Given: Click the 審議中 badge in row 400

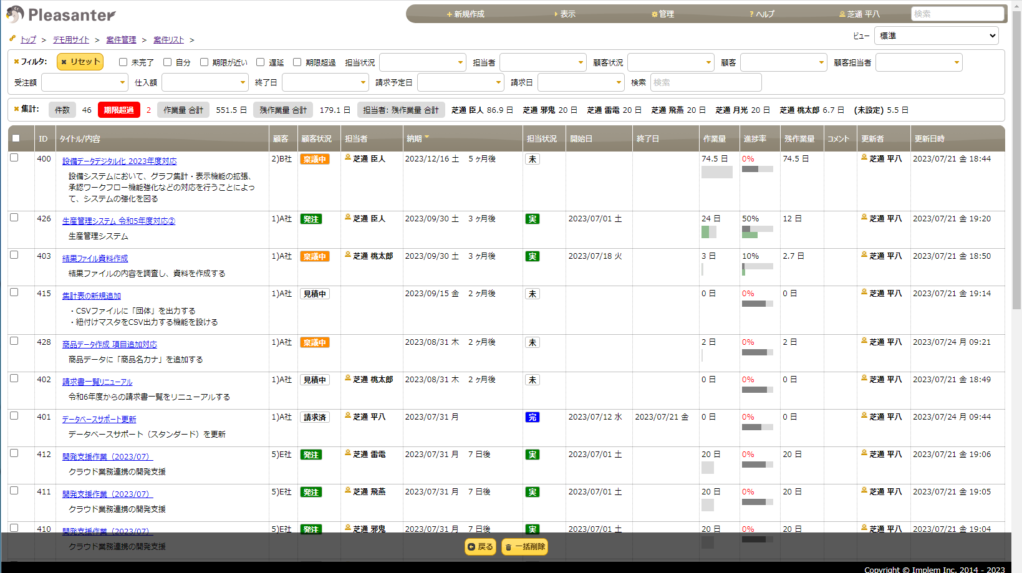Looking at the screenshot, I should tap(314, 159).
